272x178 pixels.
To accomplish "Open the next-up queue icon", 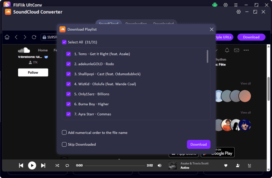I will click(x=250, y=165).
